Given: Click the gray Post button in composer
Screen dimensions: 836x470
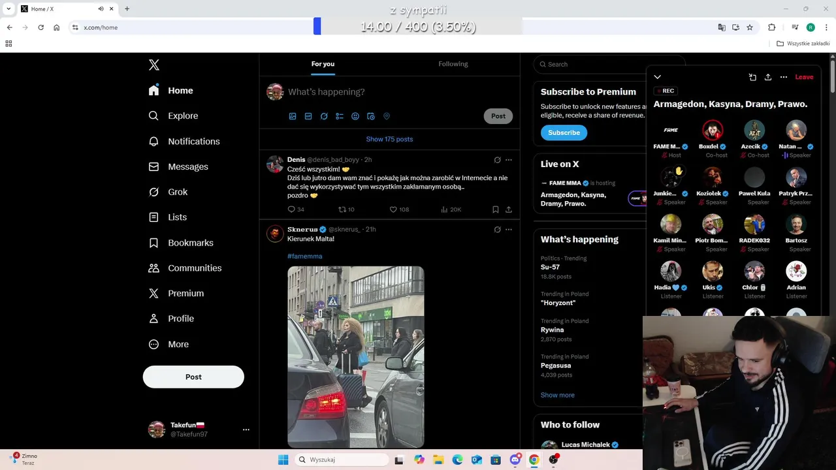Looking at the screenshot, I should pos(498,116).
